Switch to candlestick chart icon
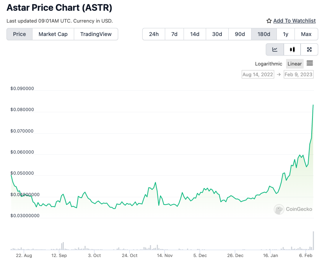This screenshot has width=322, height=262. pos(292,49)
